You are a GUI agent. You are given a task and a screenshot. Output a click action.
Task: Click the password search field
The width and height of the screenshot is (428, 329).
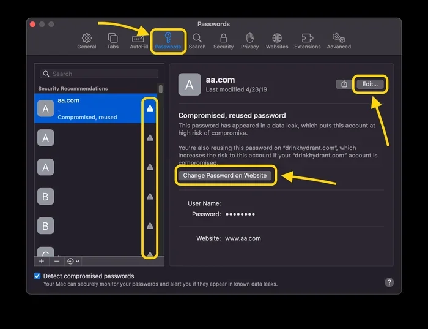point(99,74)
